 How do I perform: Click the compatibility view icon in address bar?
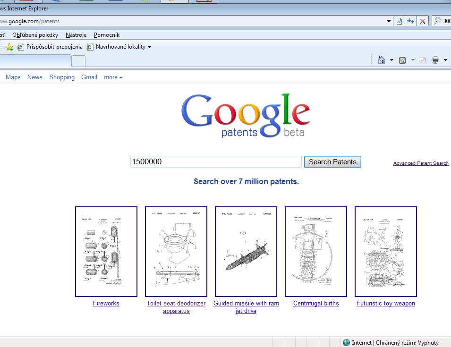(x=399, y=21)
